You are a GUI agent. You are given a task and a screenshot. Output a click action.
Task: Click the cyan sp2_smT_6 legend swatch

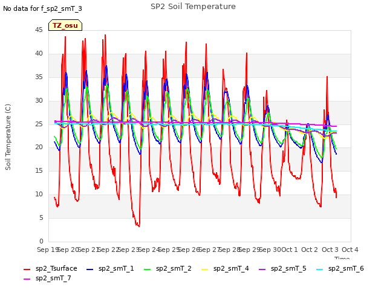tap(320, 269)
